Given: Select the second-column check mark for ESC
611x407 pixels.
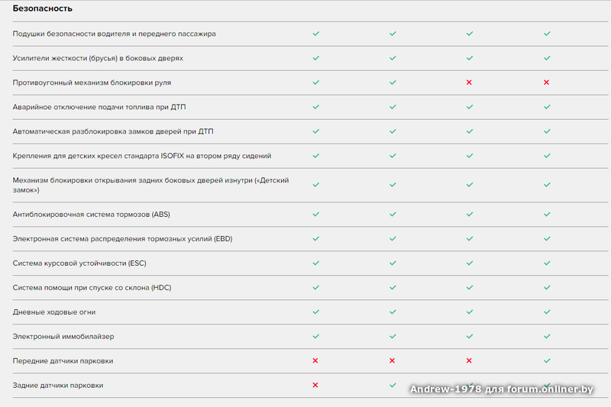Looking at the screenshot, I should [x=393, y=263].
